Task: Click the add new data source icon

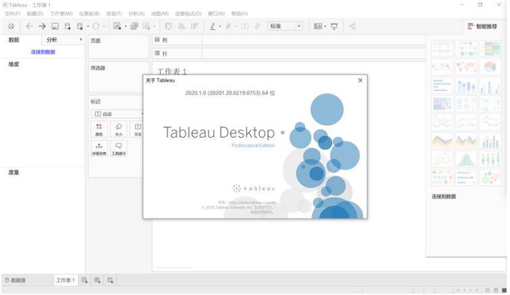Action: [x=68, y=26]
